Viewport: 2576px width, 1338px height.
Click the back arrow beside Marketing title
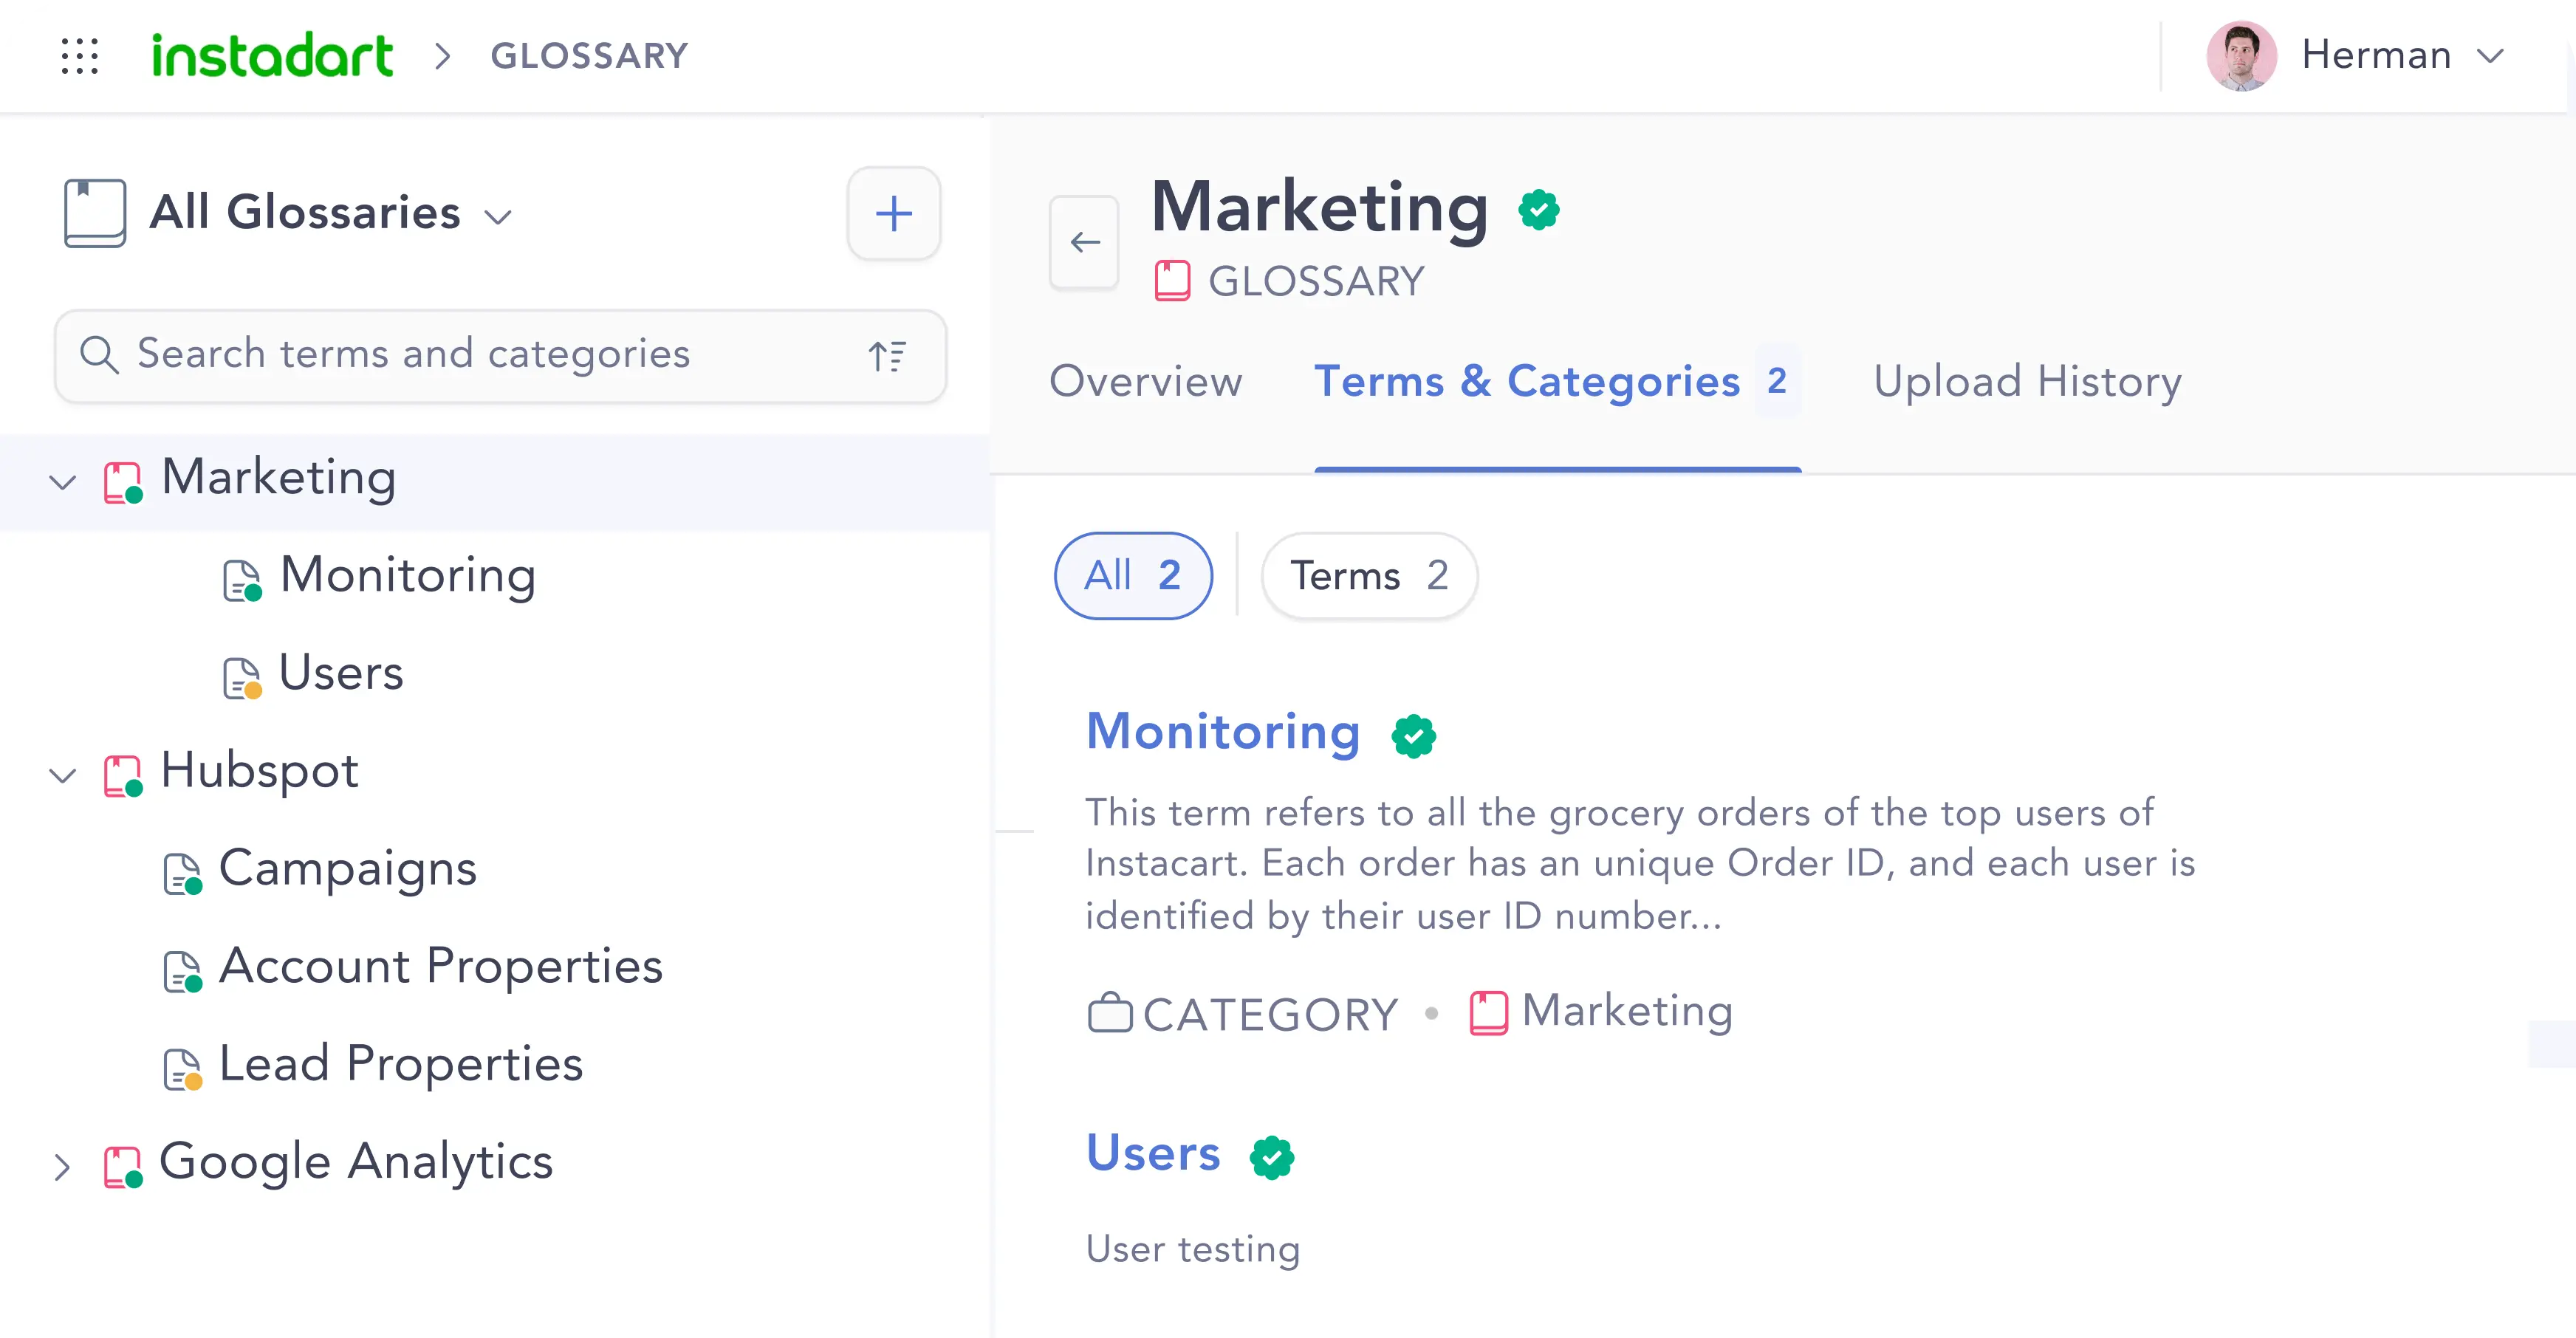click(x=1084, y=242)
